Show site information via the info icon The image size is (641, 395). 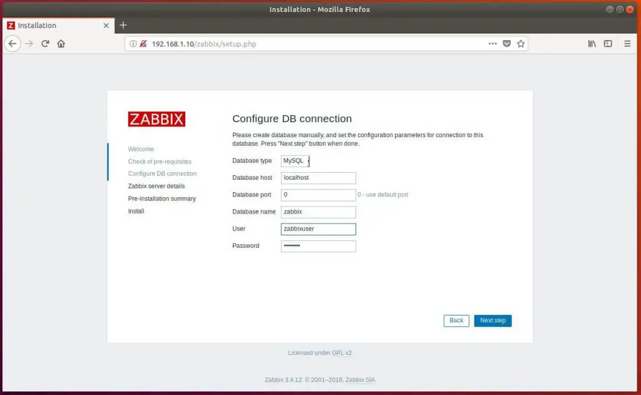coord(133,44)
